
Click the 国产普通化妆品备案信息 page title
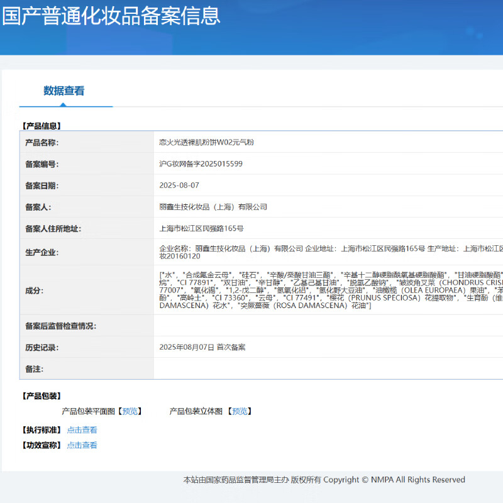(111, 16)
